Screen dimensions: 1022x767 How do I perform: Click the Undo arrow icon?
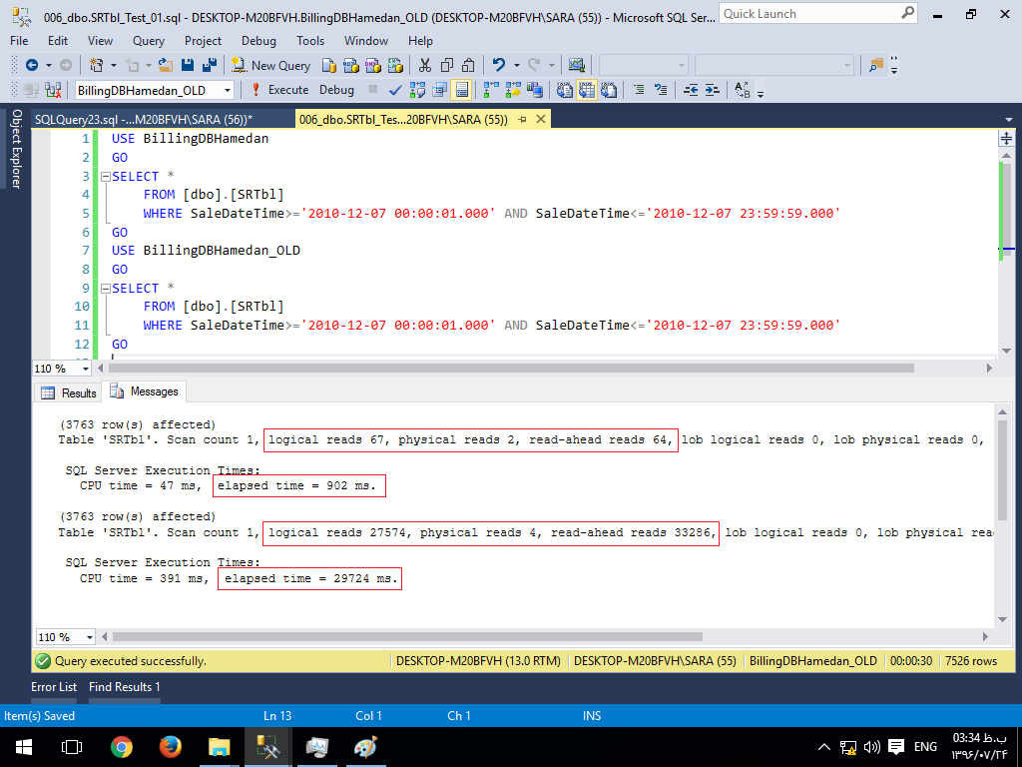[499, 65]
